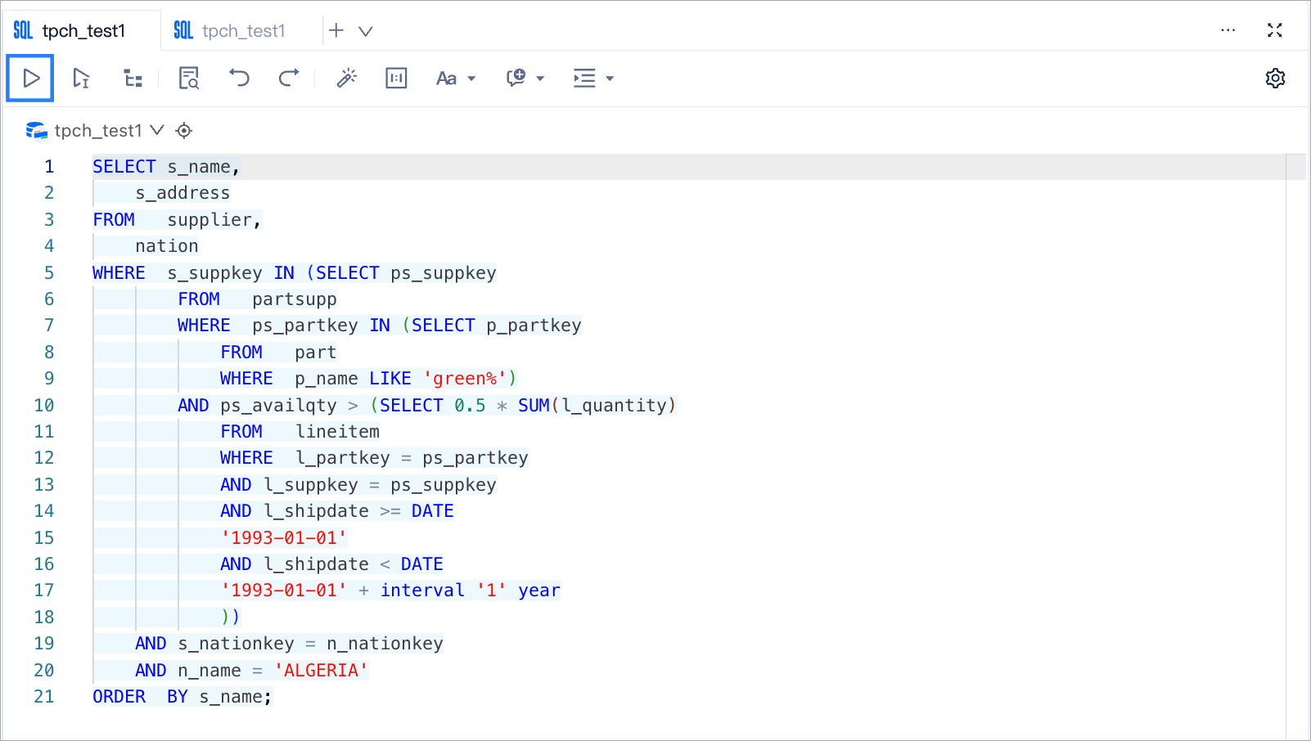Open editor settings gear
The height and width of the screenshot is (741, 1311).
point(1275,79)
